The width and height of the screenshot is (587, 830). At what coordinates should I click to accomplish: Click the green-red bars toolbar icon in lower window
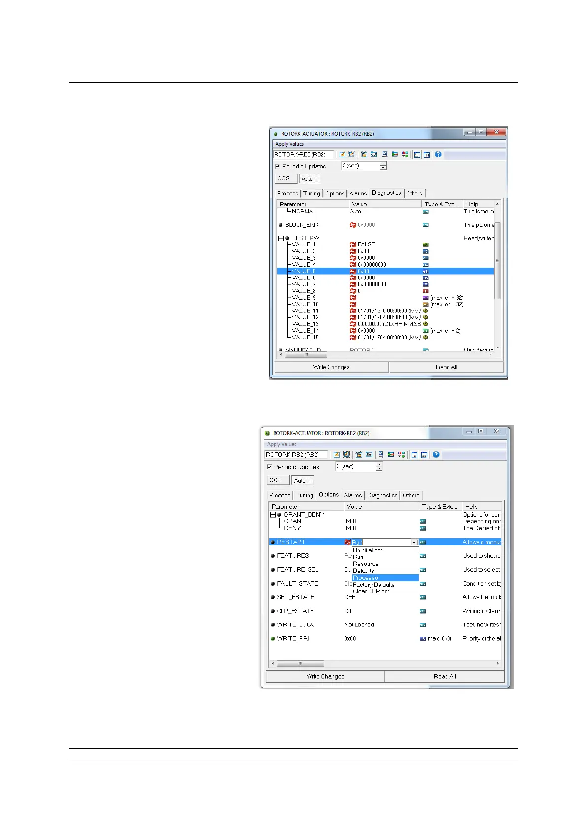(x=391, y=455)
